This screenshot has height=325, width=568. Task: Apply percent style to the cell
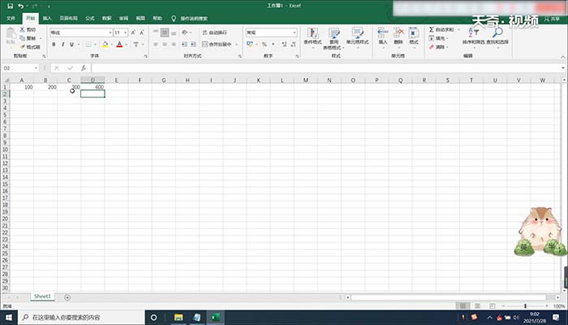pos(265,44)
